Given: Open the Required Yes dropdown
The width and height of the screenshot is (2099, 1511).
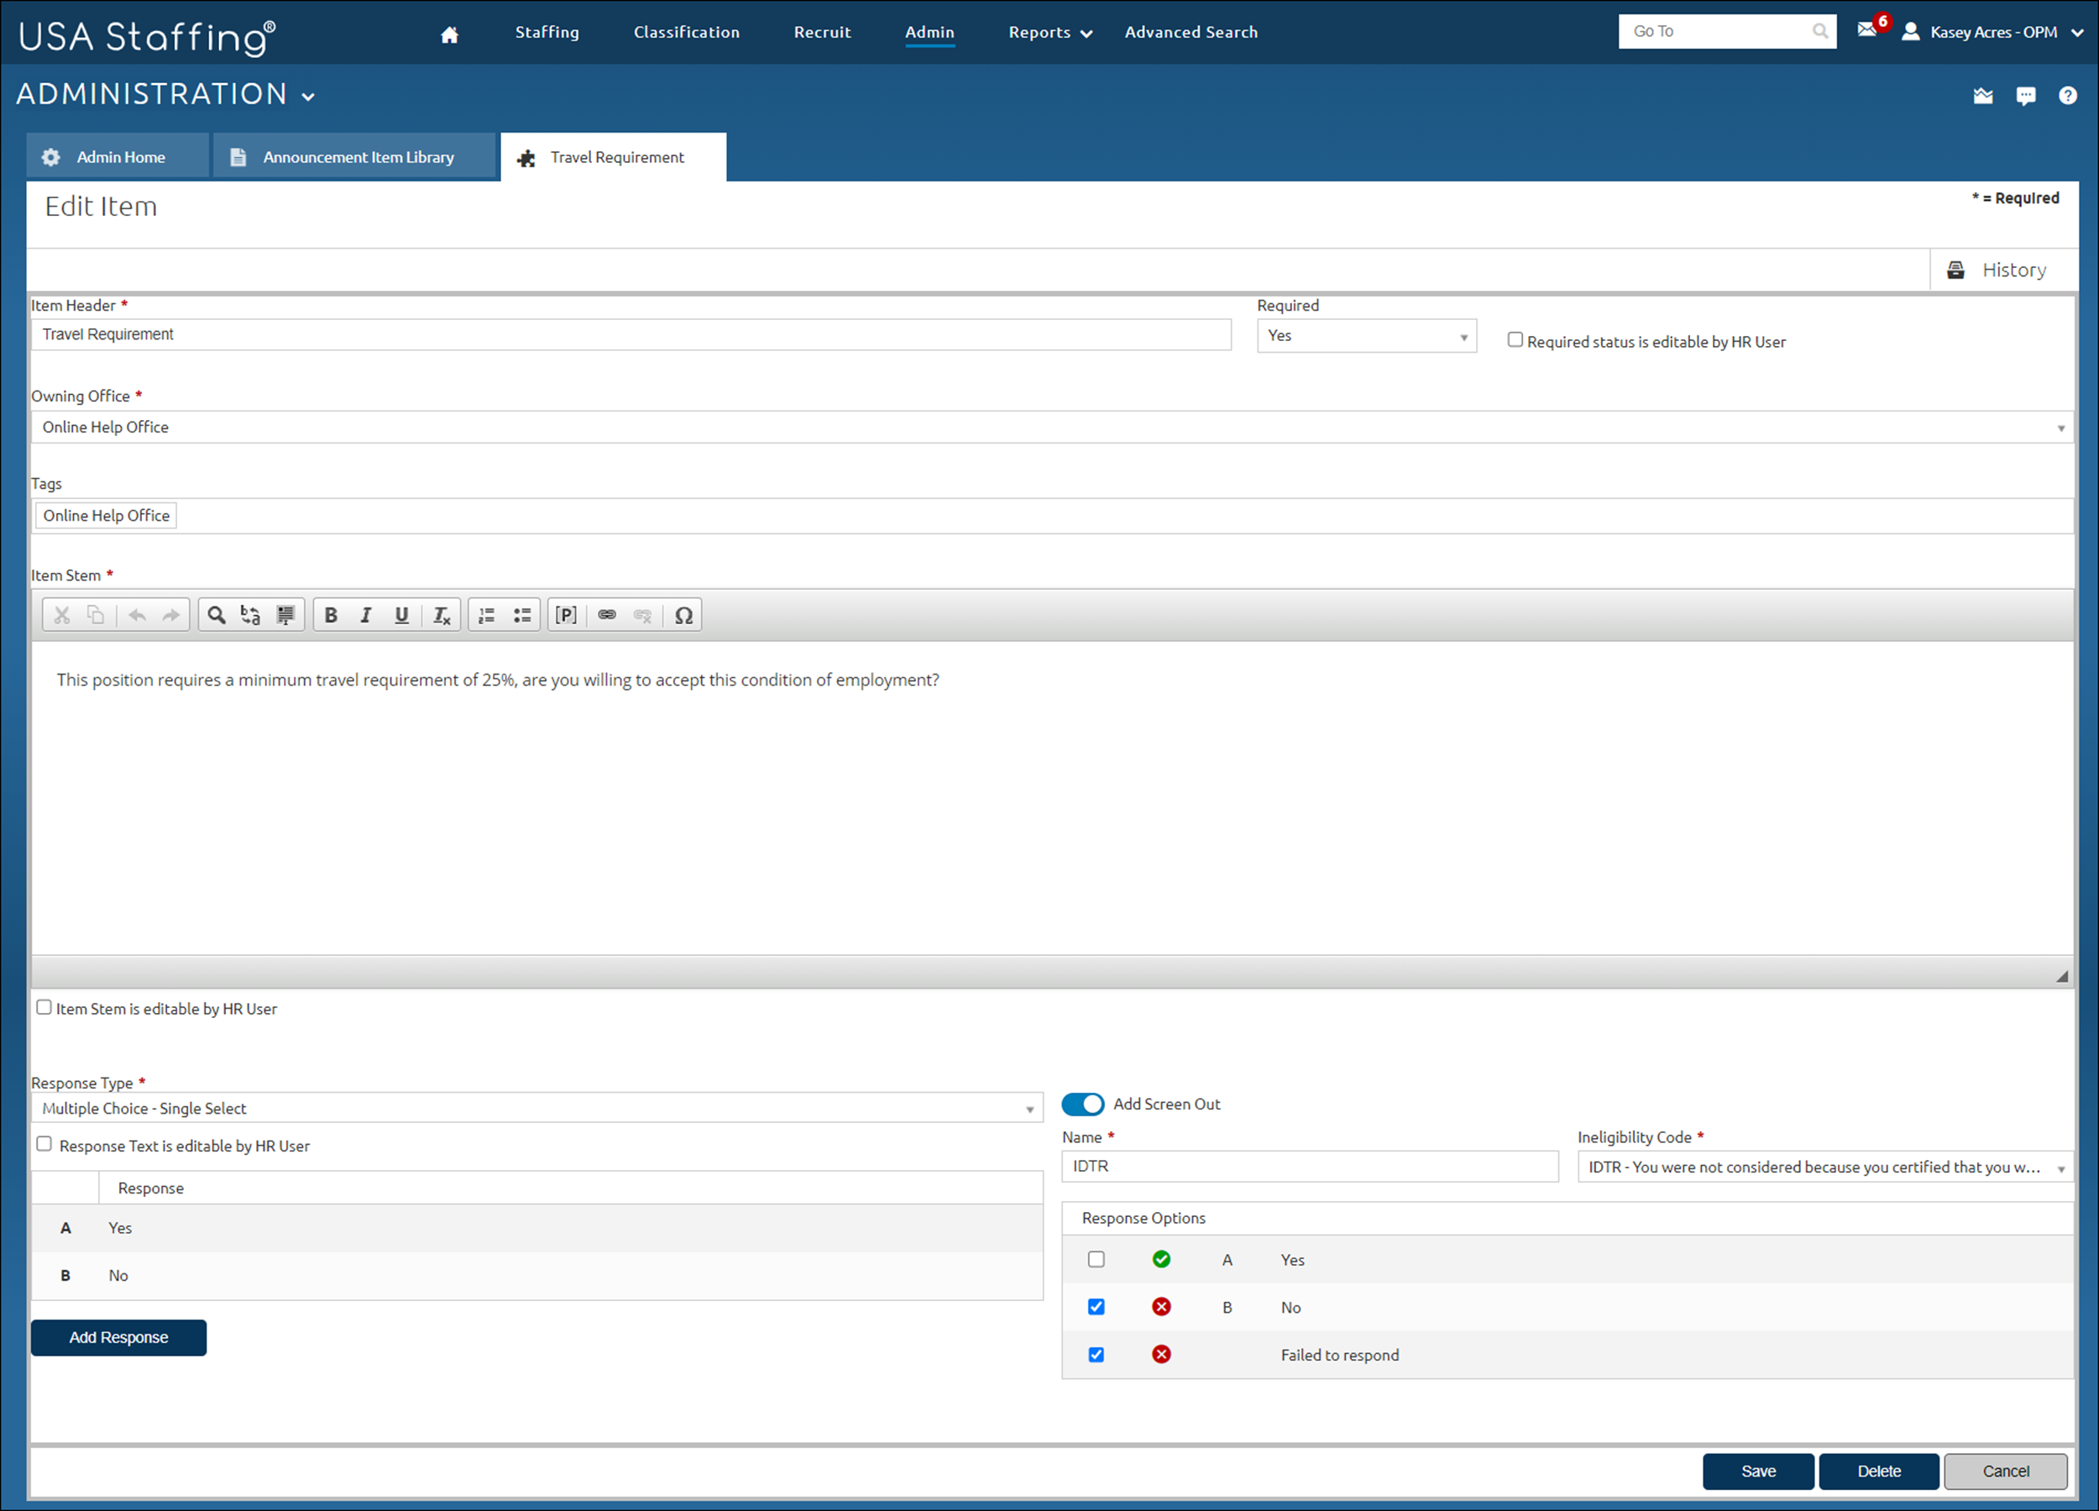Looking at the screenshot, I should click(1367, 336).
